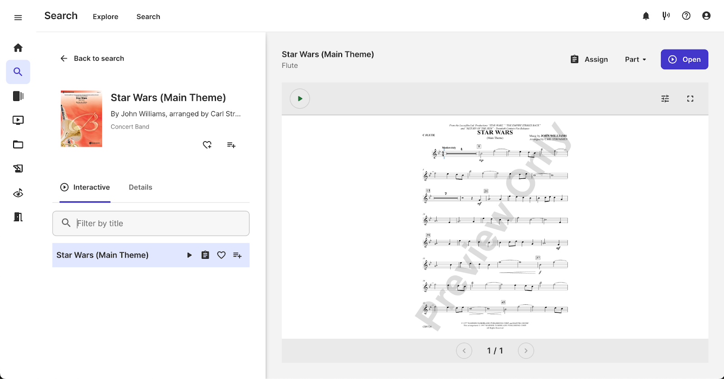This screenshot has width=724, height=379.
Task: Open the folder sidebar icon
Action: tap(18, 145)
